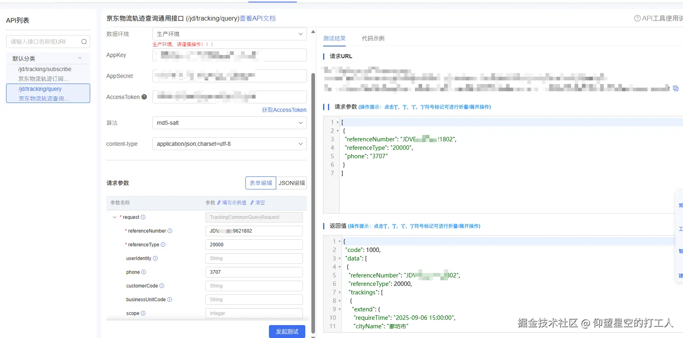
Task: Click the API search input box
Action: (48, 42)
